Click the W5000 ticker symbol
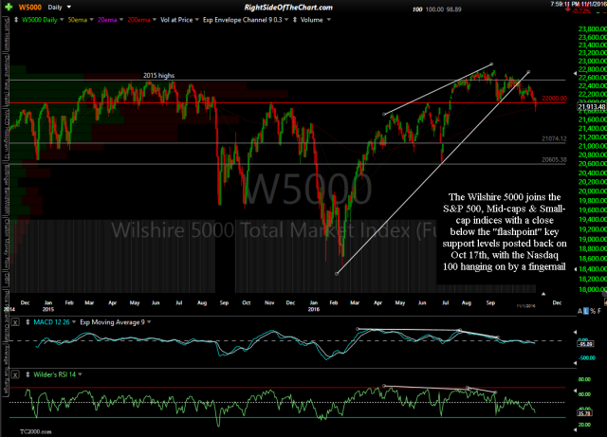 29,8
